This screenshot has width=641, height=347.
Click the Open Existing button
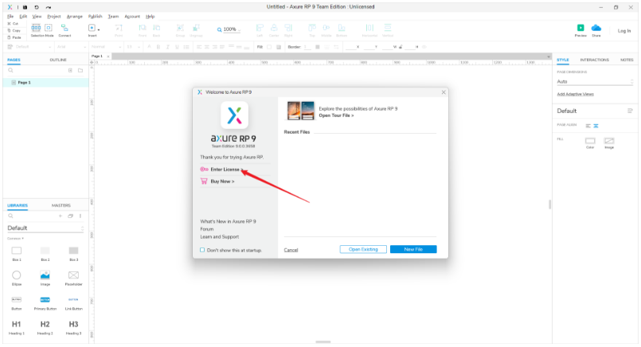tap(363, 249)
